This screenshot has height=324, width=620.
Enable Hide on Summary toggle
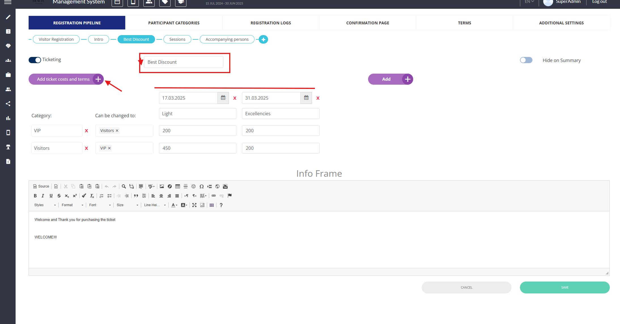526,60
